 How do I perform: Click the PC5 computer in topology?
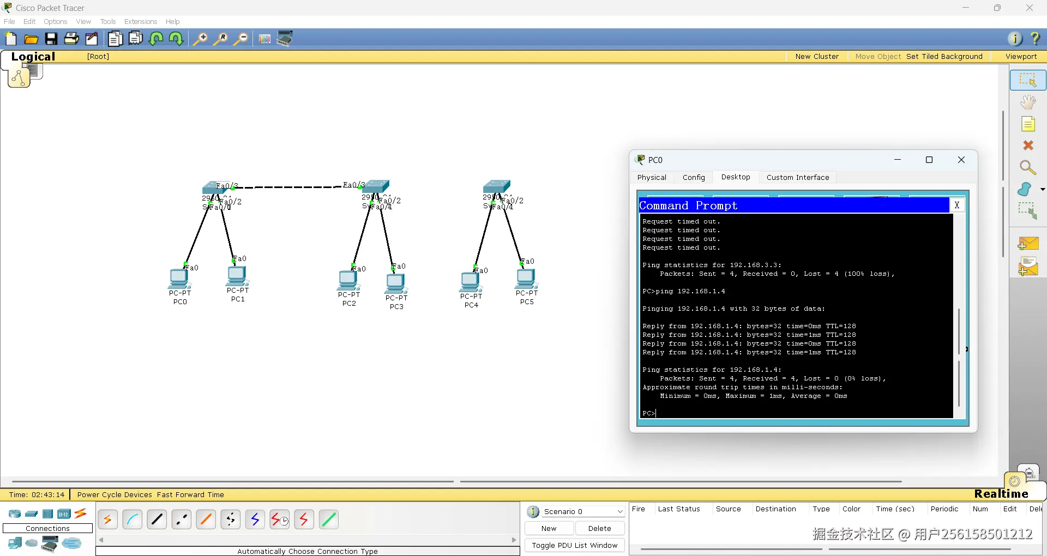[x=526, y=279]
